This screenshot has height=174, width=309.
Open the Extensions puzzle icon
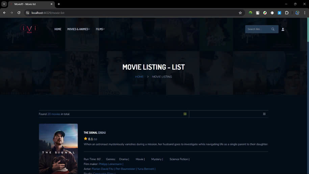(x=287, y=13)
